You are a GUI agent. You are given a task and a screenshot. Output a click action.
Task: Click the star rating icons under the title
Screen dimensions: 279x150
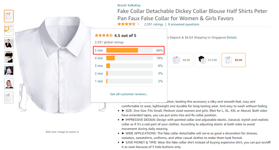coord(126,24)
